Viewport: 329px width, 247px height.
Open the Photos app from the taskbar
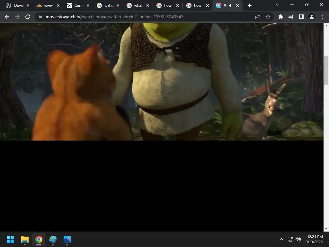tap(67, 239)
